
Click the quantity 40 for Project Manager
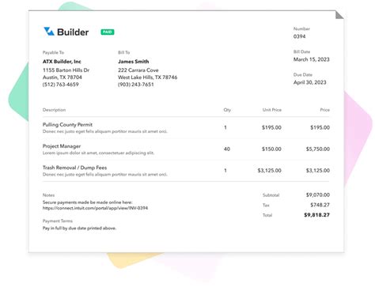click(x=227, y=149)
